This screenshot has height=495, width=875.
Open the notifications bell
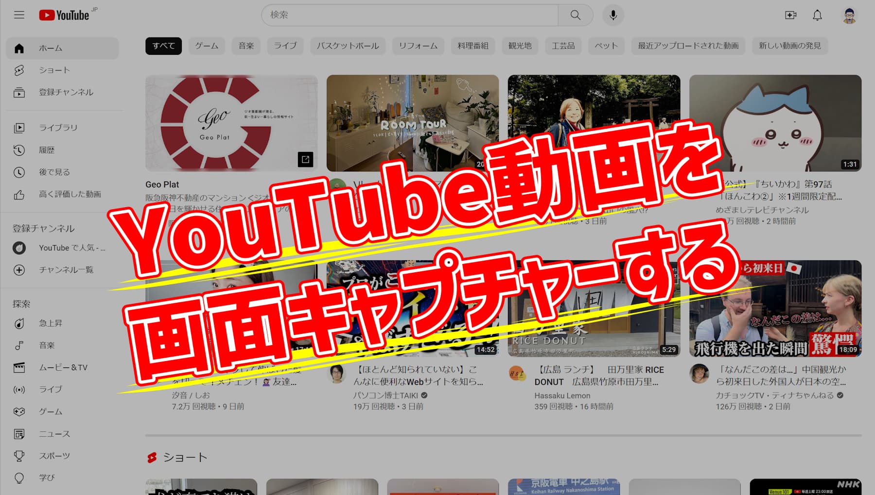[x=818, y=15]
